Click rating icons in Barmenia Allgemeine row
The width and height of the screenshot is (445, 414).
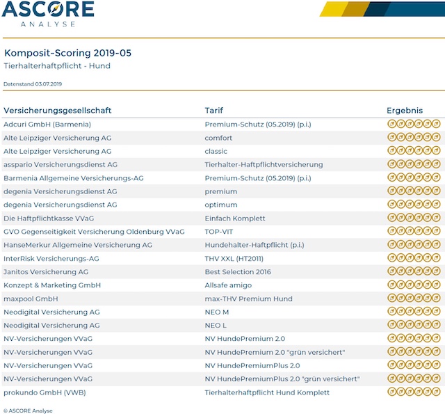coord(414,177)
